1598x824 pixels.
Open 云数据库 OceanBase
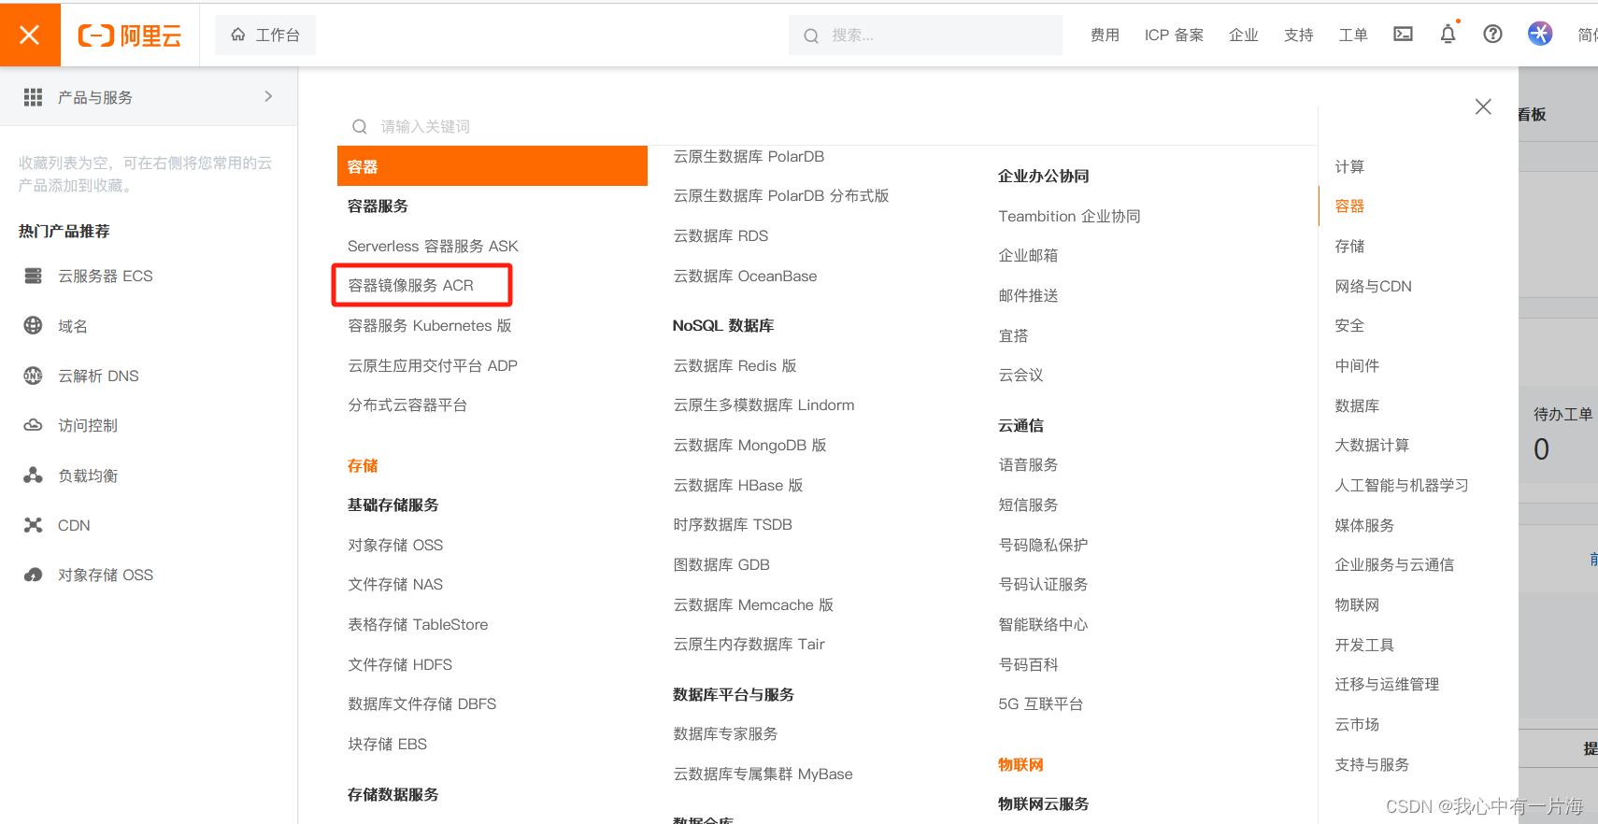coord(745,276)
